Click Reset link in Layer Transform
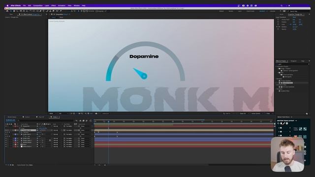Viewport: 315px width, 177px height. (x=294, y=17)
